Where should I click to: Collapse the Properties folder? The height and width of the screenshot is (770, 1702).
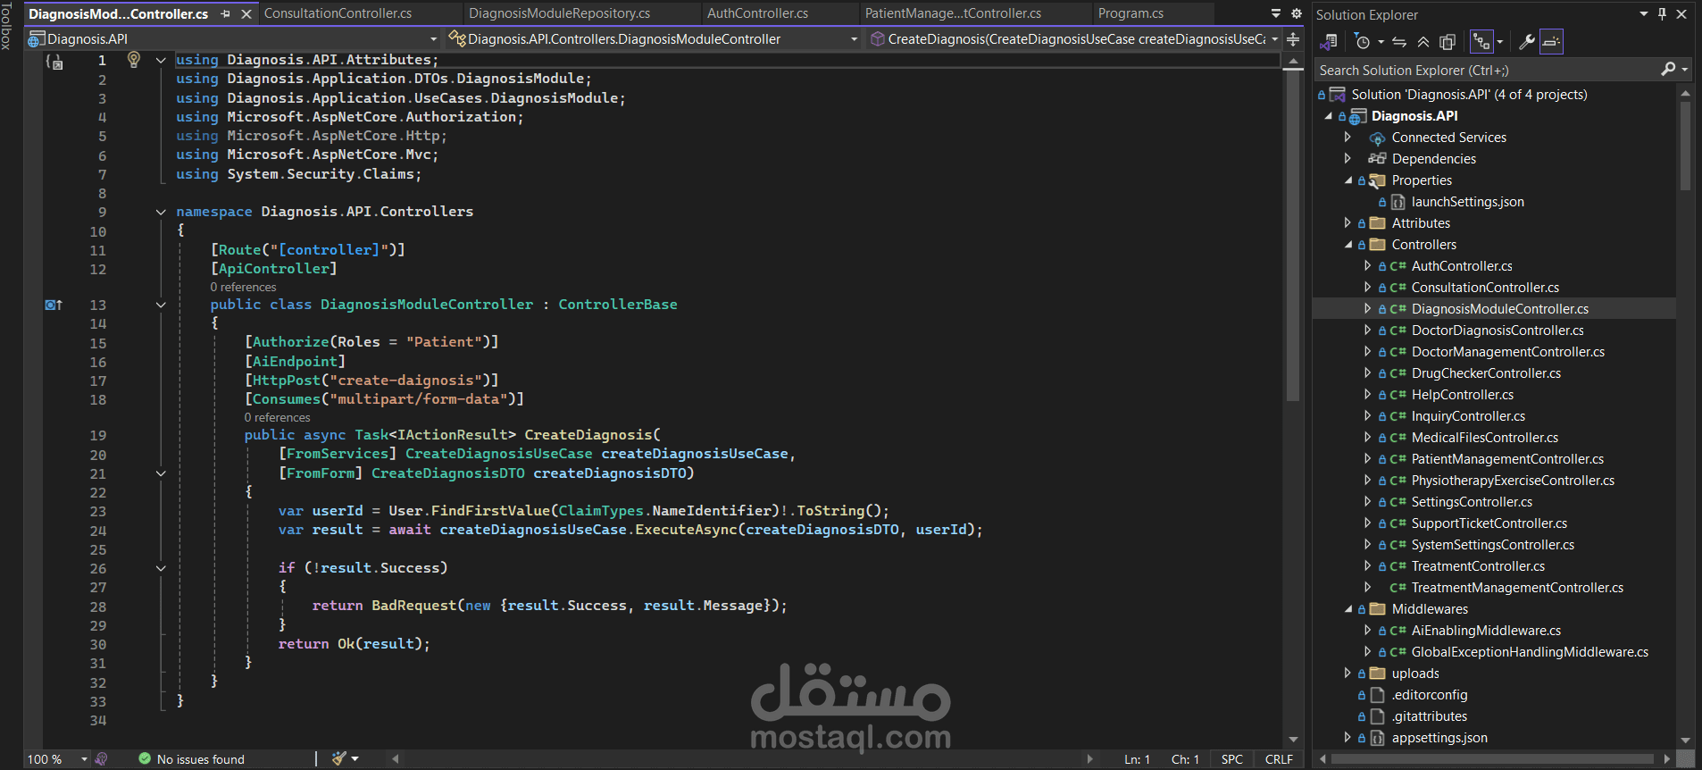tap(1347, 180)
